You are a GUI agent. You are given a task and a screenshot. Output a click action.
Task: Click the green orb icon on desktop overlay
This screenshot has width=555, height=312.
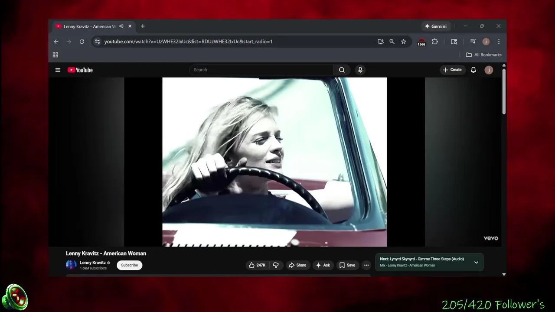coord(15,298)
